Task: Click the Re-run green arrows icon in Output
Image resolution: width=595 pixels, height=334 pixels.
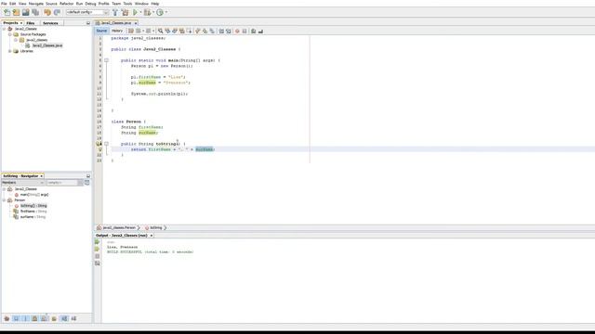Action: pos(97,241)
